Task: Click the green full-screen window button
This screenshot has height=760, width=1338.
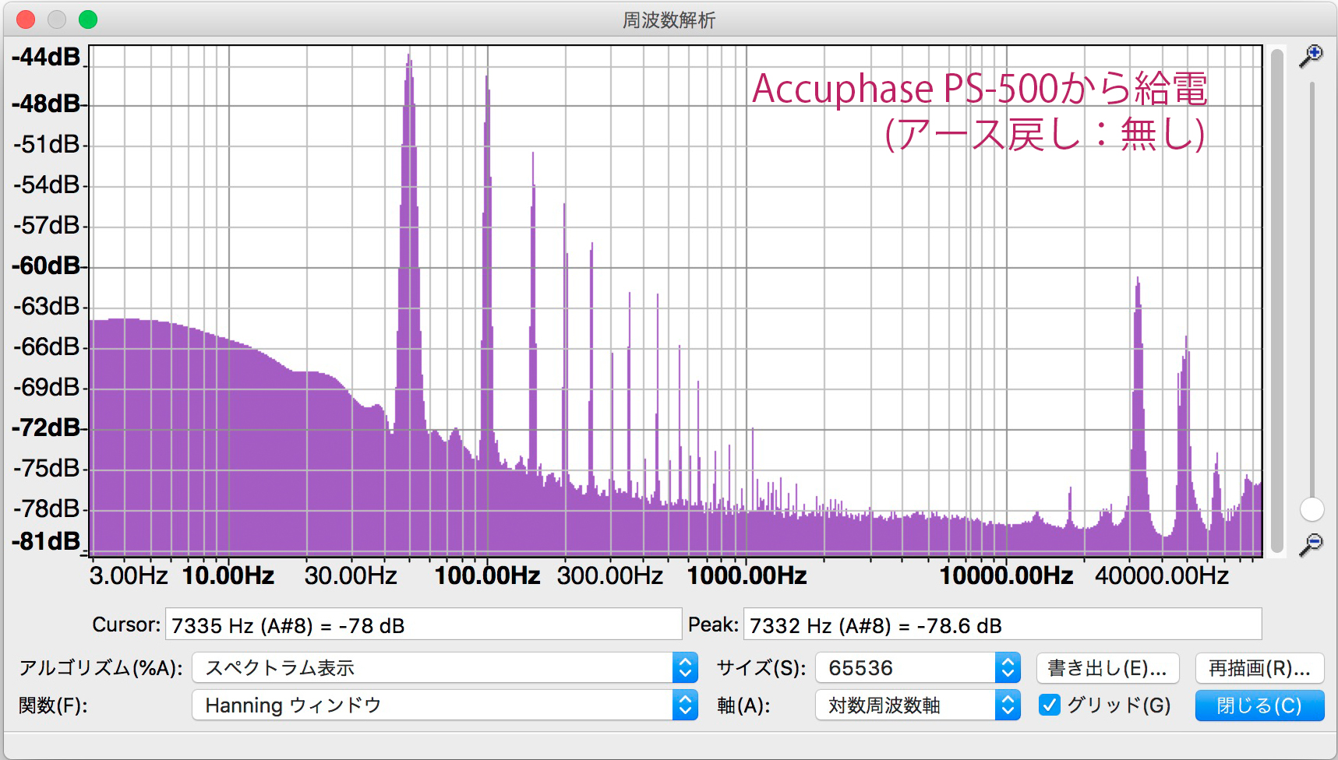Action: pyautogui.click(x=88, y=19)
